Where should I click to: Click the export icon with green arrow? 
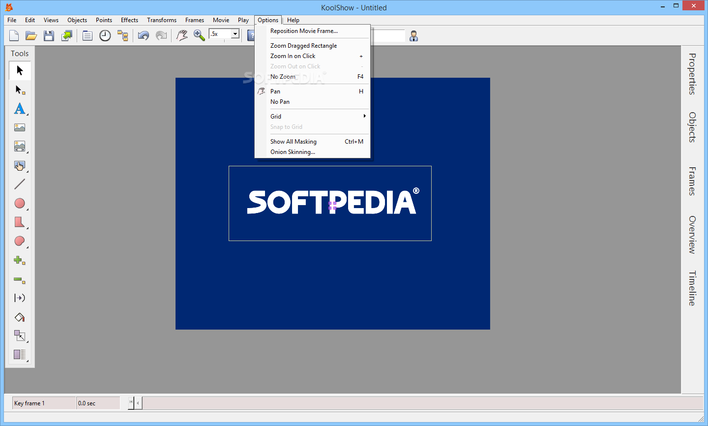[x=66, y=35]
